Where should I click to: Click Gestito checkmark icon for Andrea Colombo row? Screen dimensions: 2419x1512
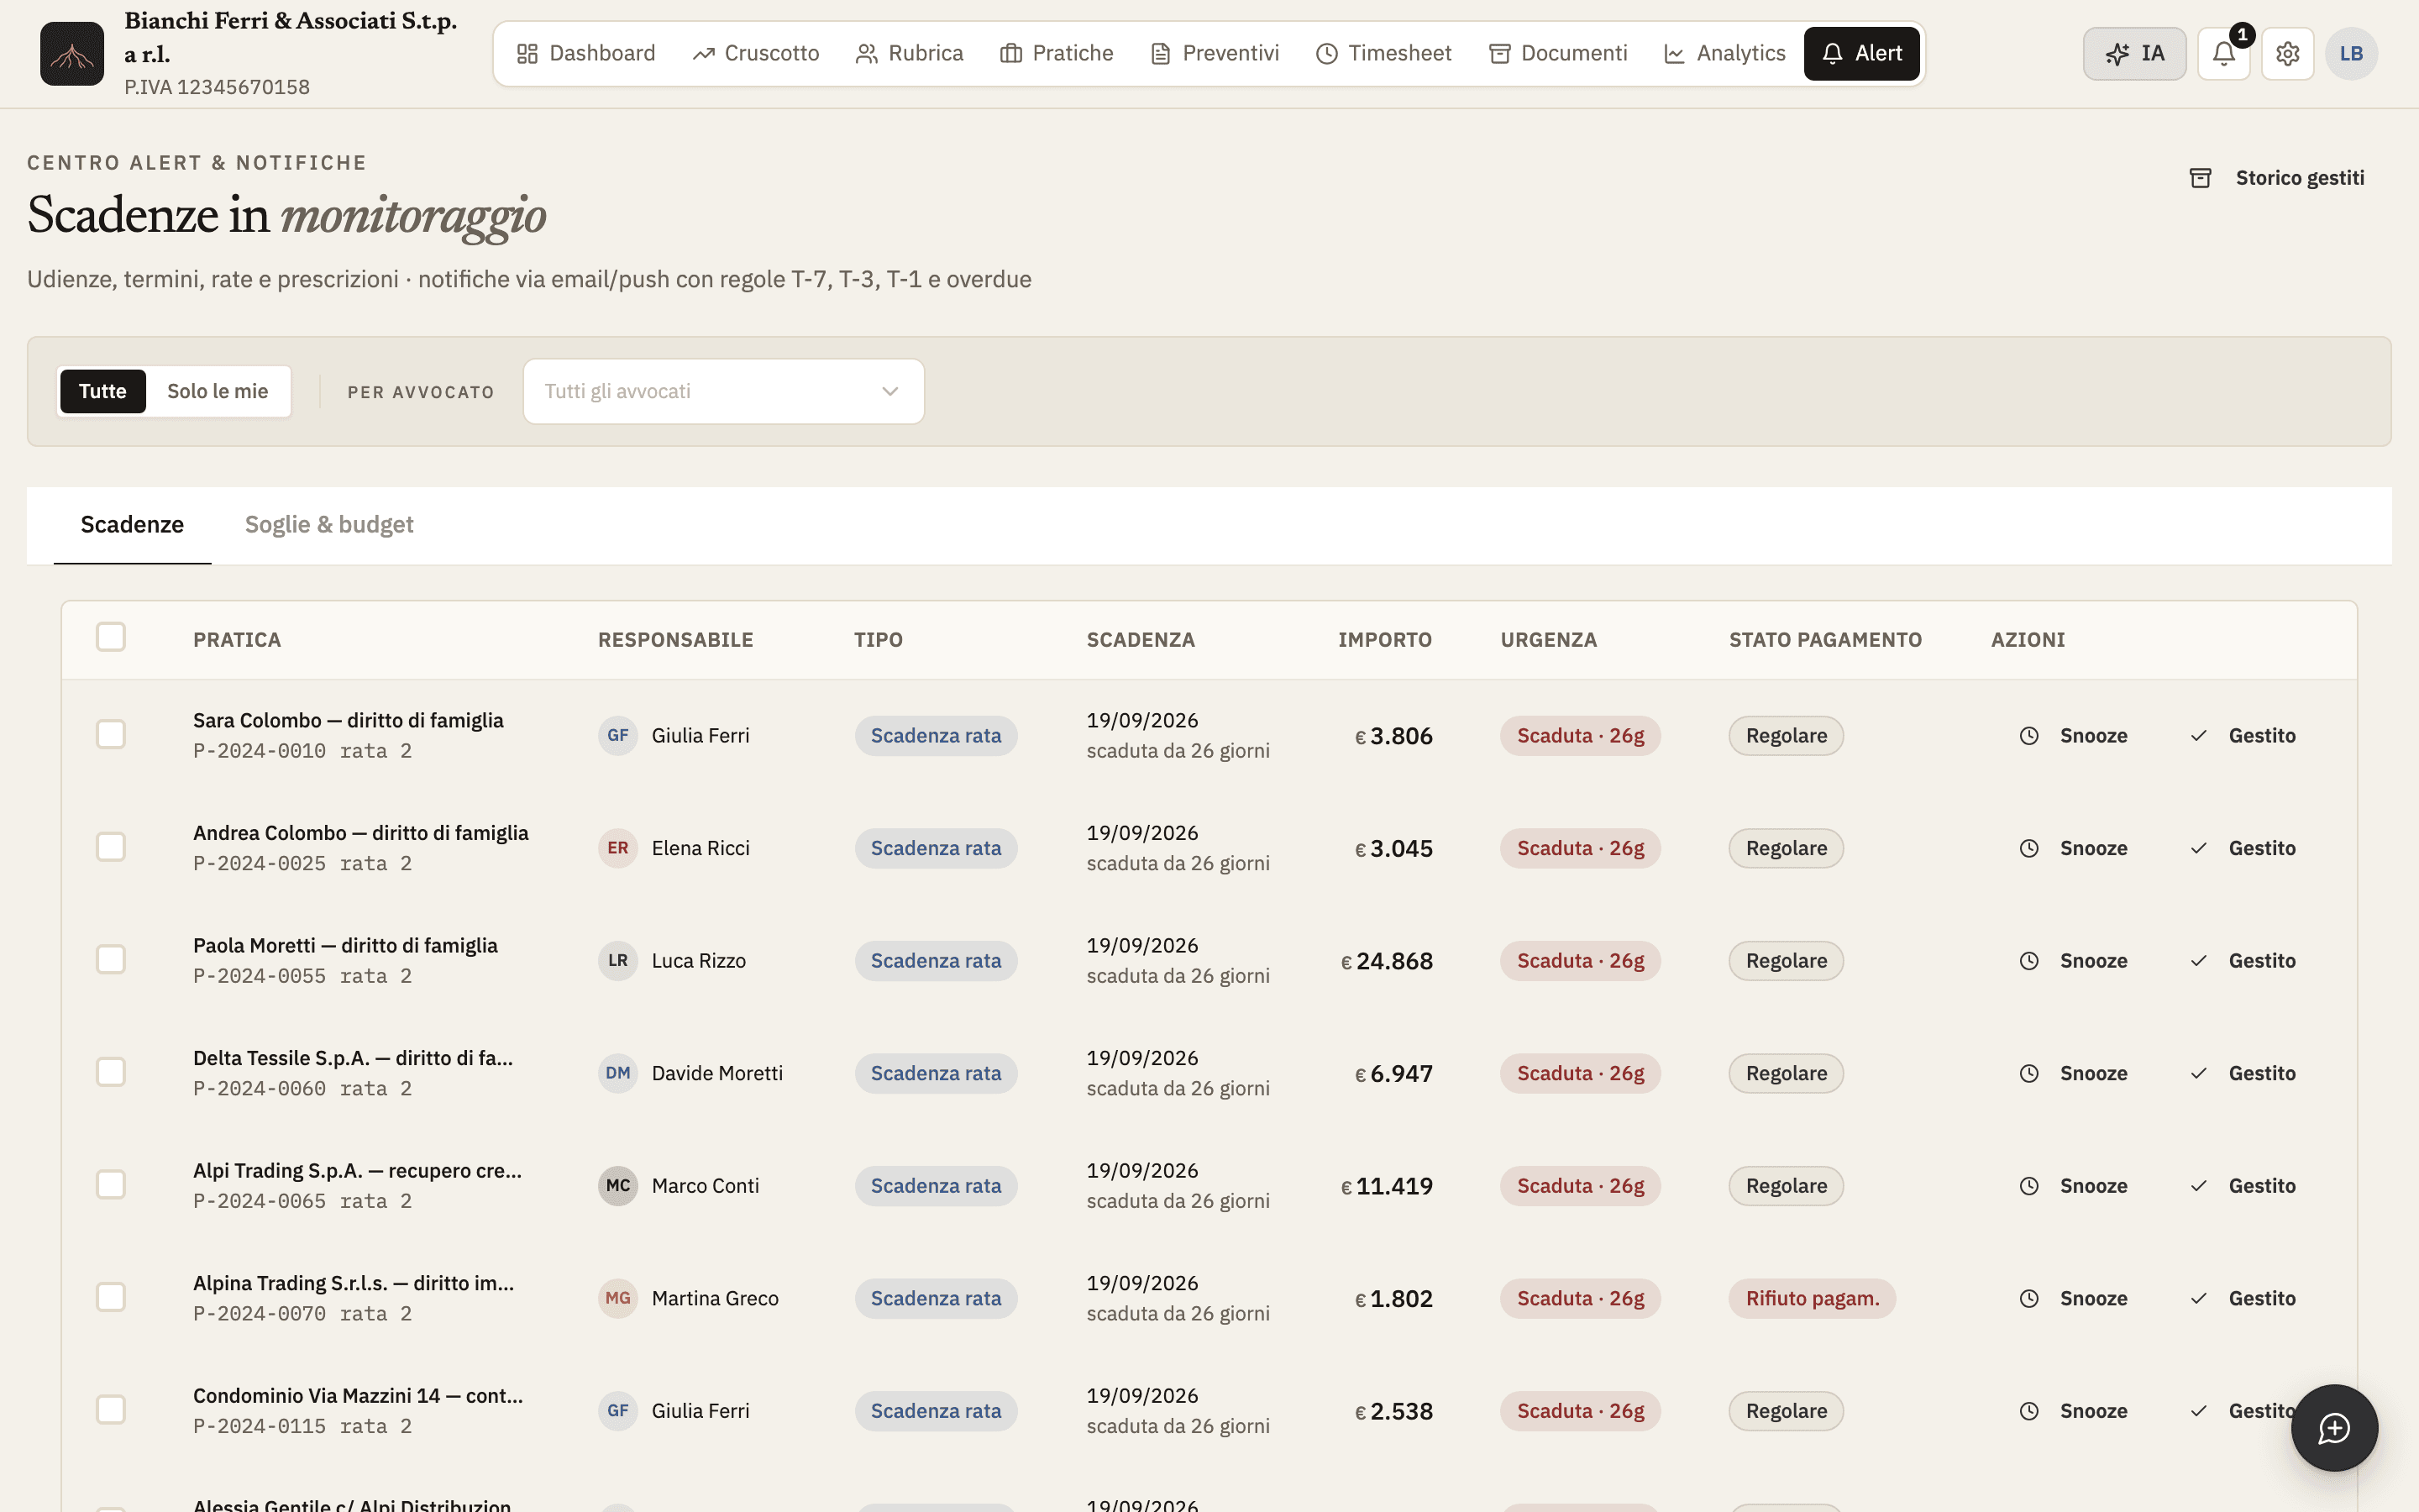point(2199,849)
